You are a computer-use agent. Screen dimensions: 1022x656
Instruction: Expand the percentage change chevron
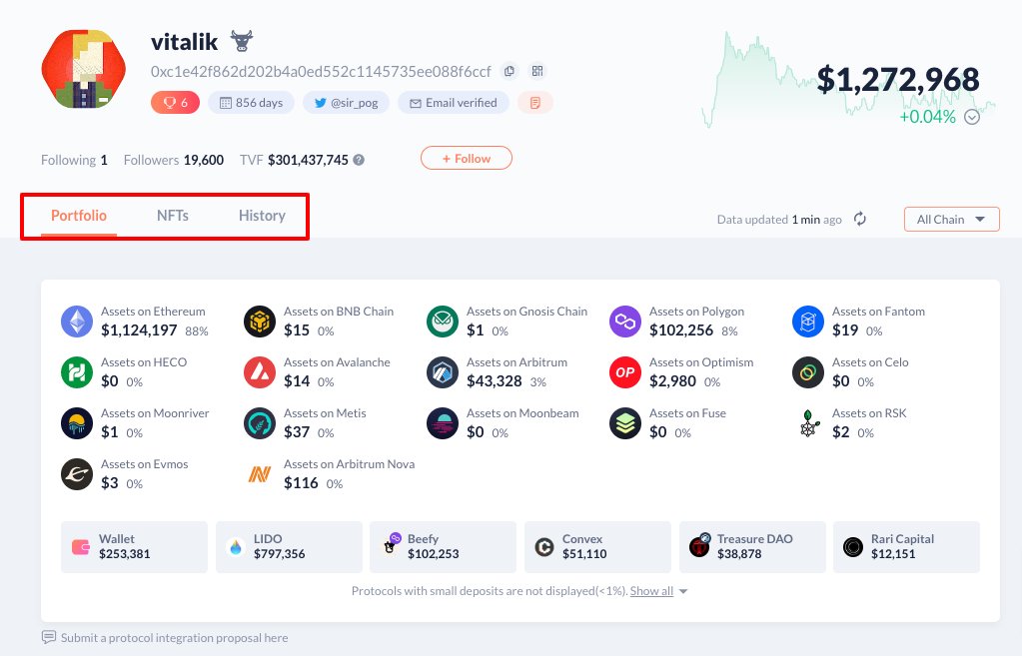972,117
